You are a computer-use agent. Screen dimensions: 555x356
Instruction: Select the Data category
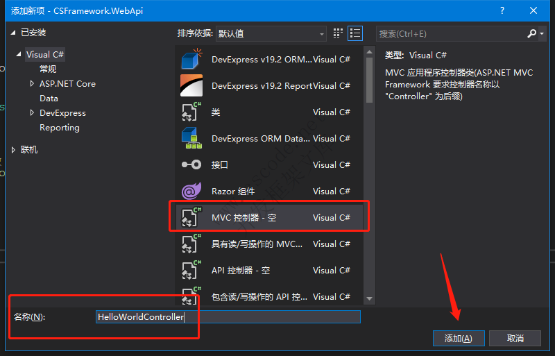pyautogui.click(x=49, y=98)
